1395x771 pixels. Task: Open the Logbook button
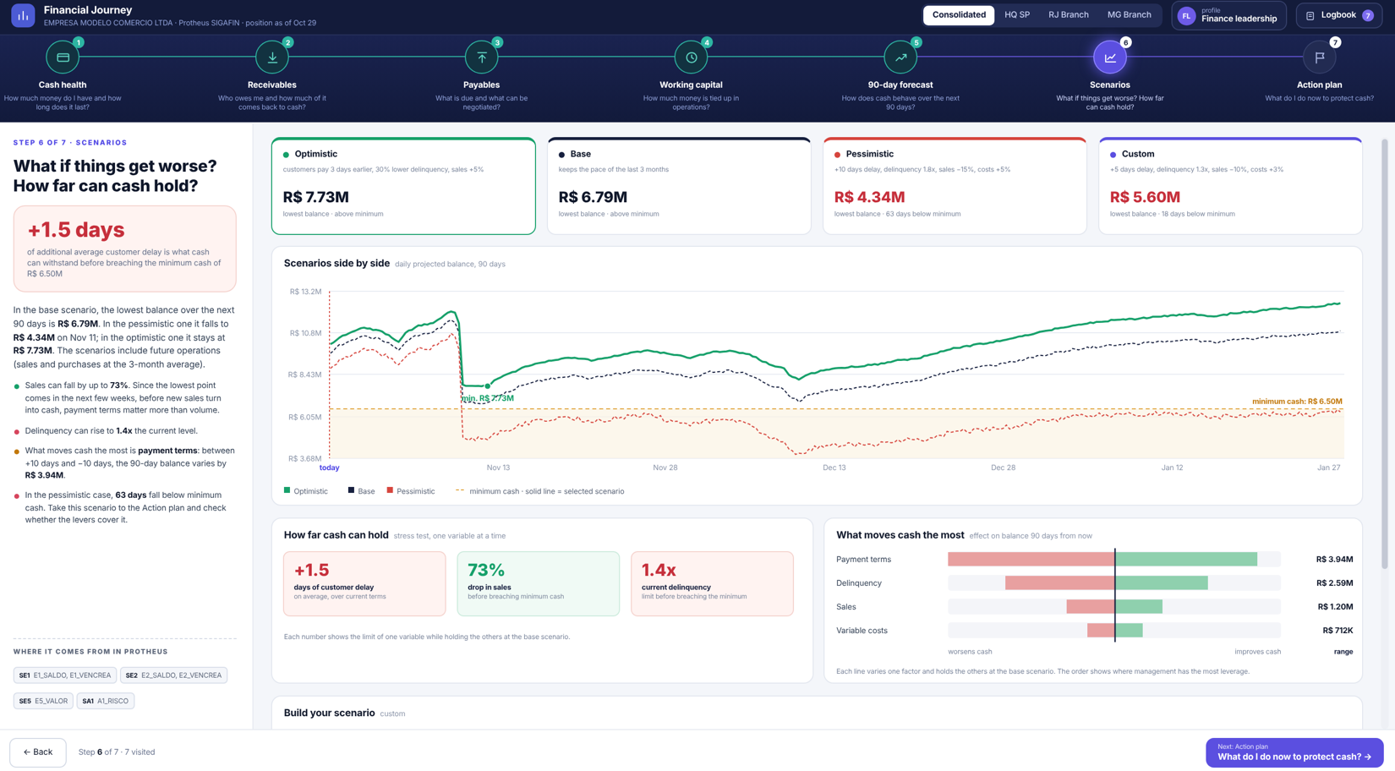[1339, 15]
